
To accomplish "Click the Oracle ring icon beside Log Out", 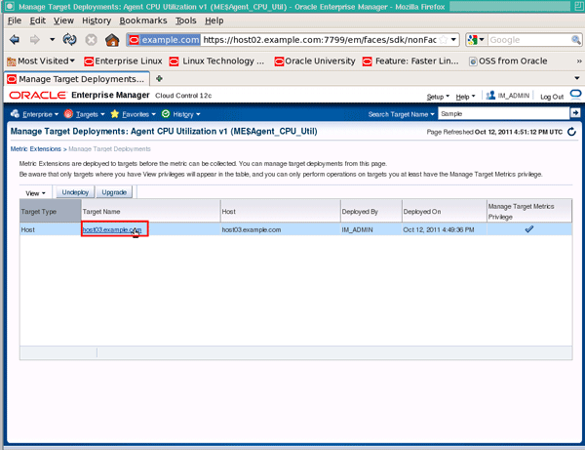I will point(575,95).
